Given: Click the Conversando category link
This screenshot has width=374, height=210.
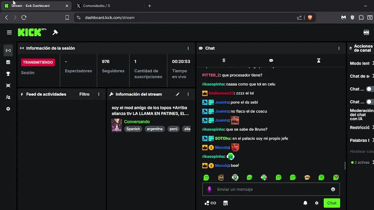Looking at the screenshot, I should point(137,122).
